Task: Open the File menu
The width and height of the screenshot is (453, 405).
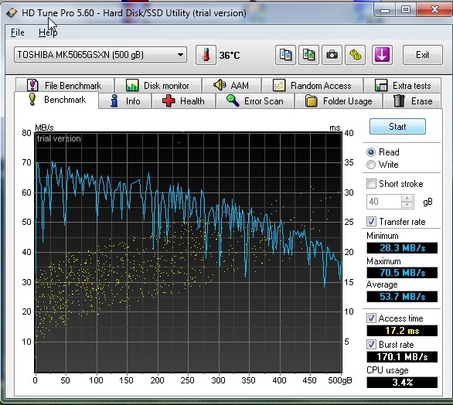Action: point(18,32)
